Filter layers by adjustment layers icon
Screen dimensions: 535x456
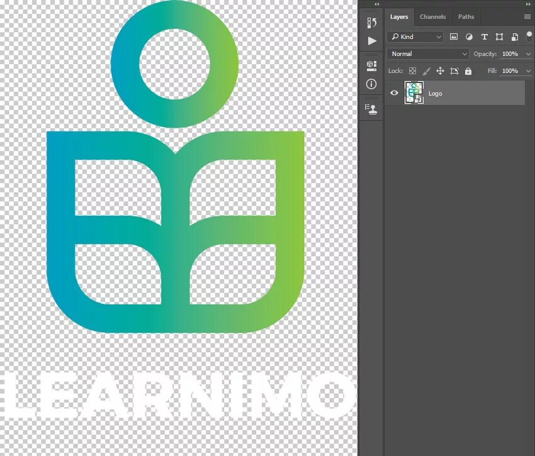click(469, 37)
